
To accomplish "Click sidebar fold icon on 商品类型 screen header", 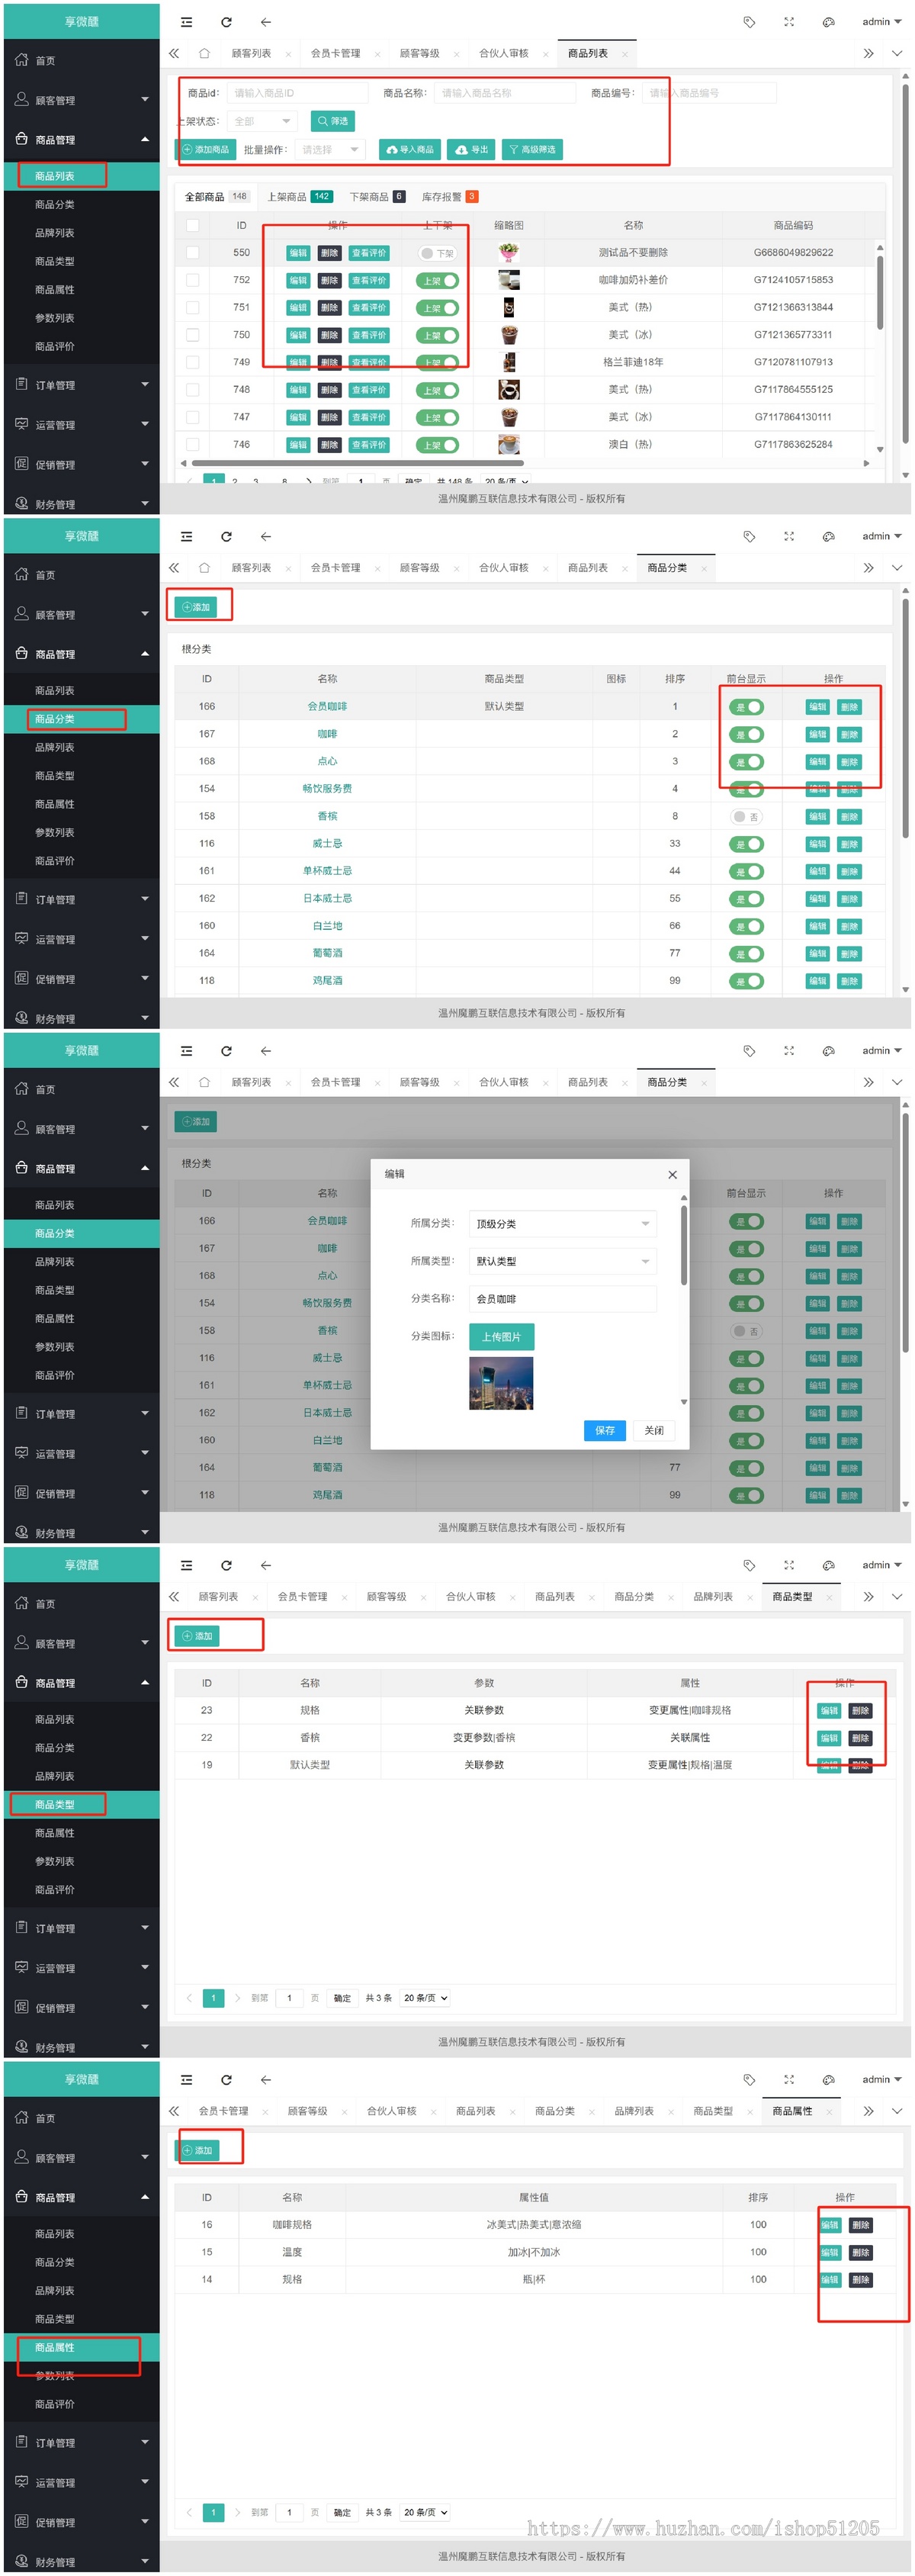I will pos(186,1565).
